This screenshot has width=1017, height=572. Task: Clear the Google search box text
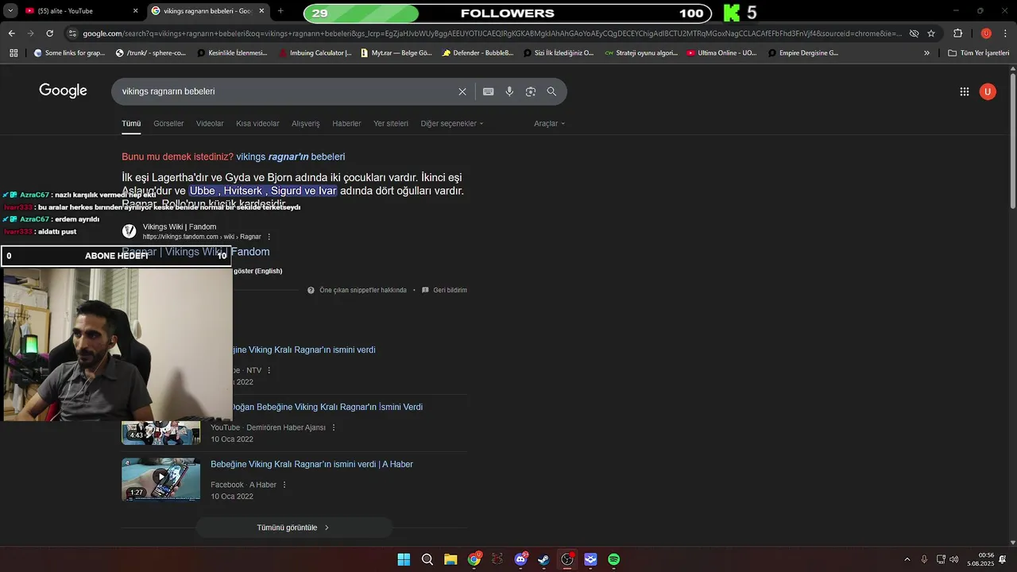point(462,91)
